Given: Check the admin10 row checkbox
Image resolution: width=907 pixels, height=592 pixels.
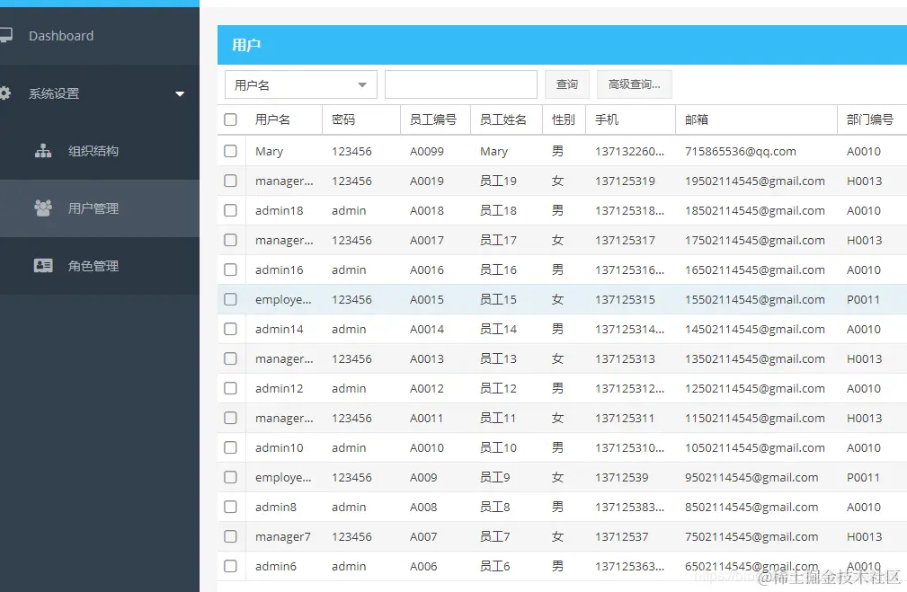Looking at the screenshot, I should (x=230, y=447).
